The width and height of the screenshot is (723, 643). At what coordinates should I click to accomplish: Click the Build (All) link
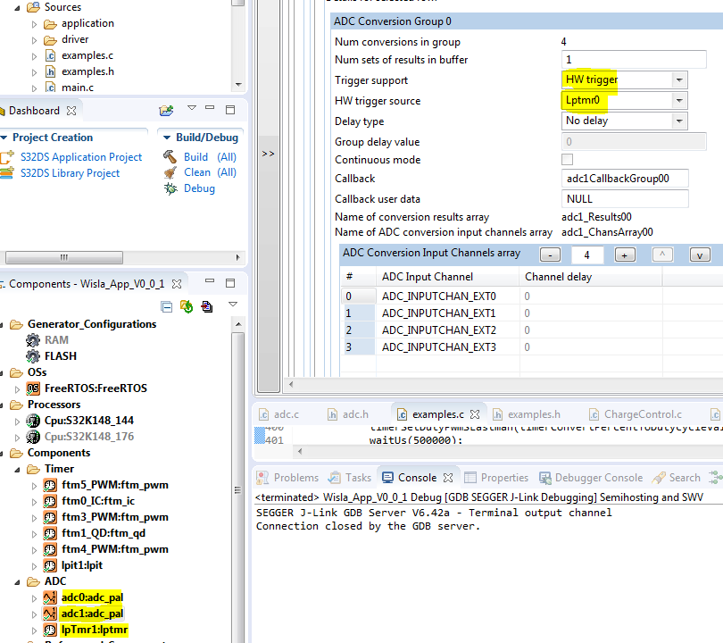(x=210, y=157)
